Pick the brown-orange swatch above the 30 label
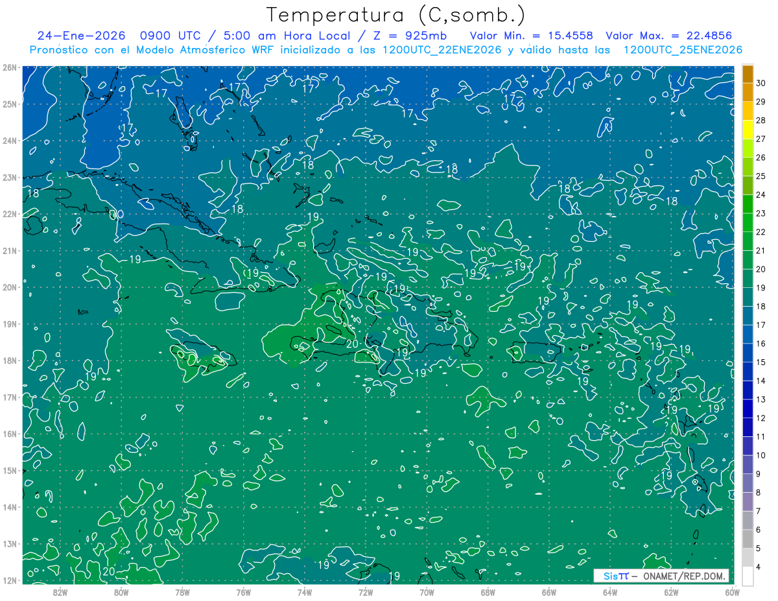 coord(748,74)
